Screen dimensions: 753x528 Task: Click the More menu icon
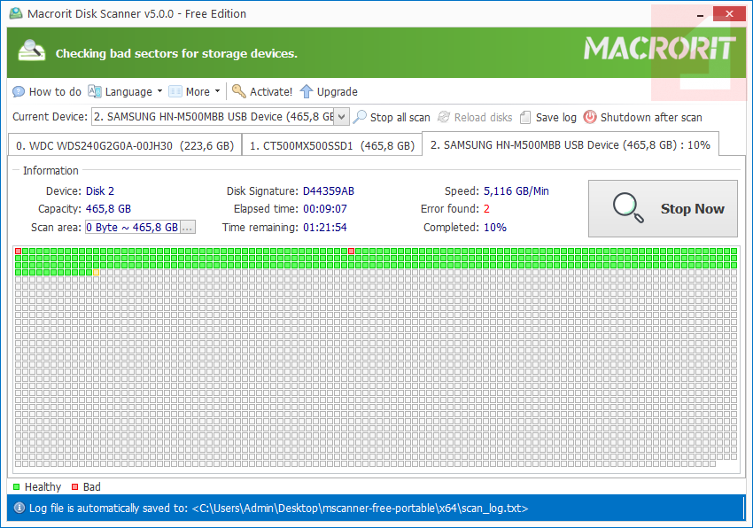point(175,91)
